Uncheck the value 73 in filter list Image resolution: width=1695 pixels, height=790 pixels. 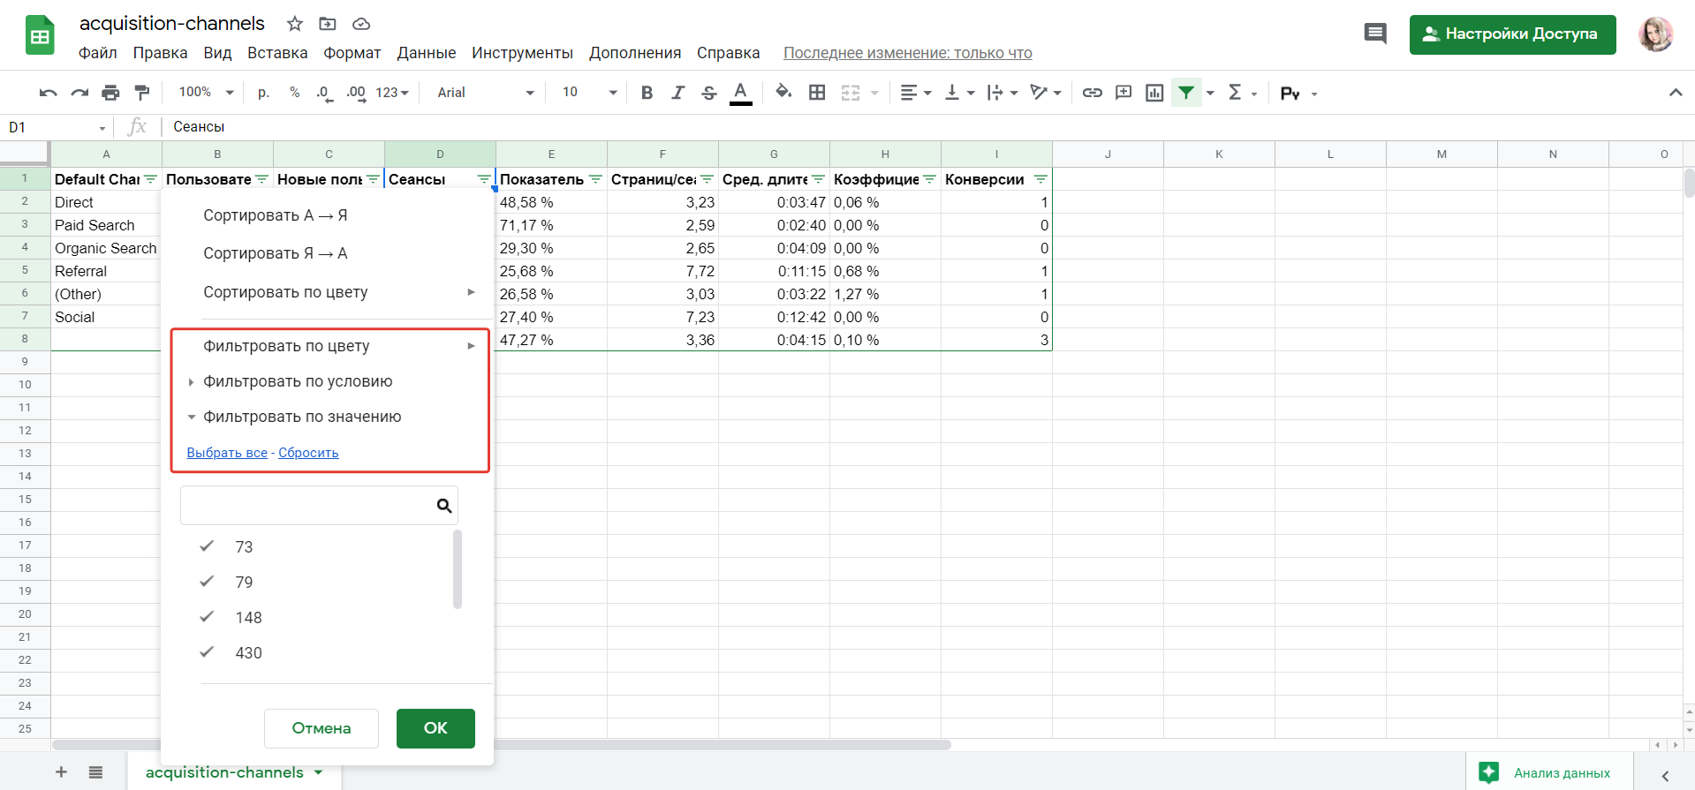[207, 546]
